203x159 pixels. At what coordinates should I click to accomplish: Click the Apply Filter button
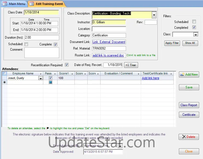tap(172, 43)
